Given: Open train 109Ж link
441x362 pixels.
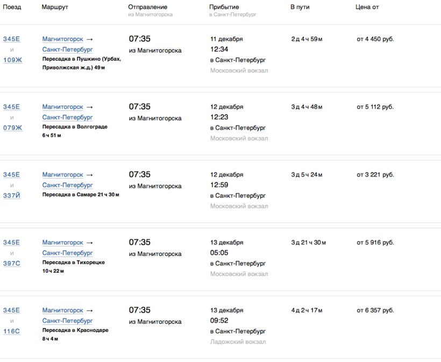Looking at the screenshot, I should pos(12,60).
